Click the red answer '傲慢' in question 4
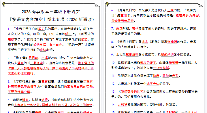Viewport: 207px width, 113px height. [45, 100]
